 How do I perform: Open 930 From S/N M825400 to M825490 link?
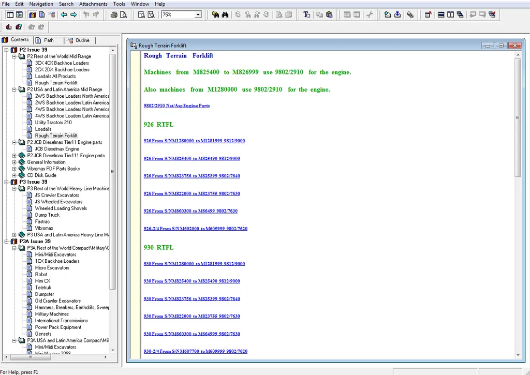click(192, 281)
